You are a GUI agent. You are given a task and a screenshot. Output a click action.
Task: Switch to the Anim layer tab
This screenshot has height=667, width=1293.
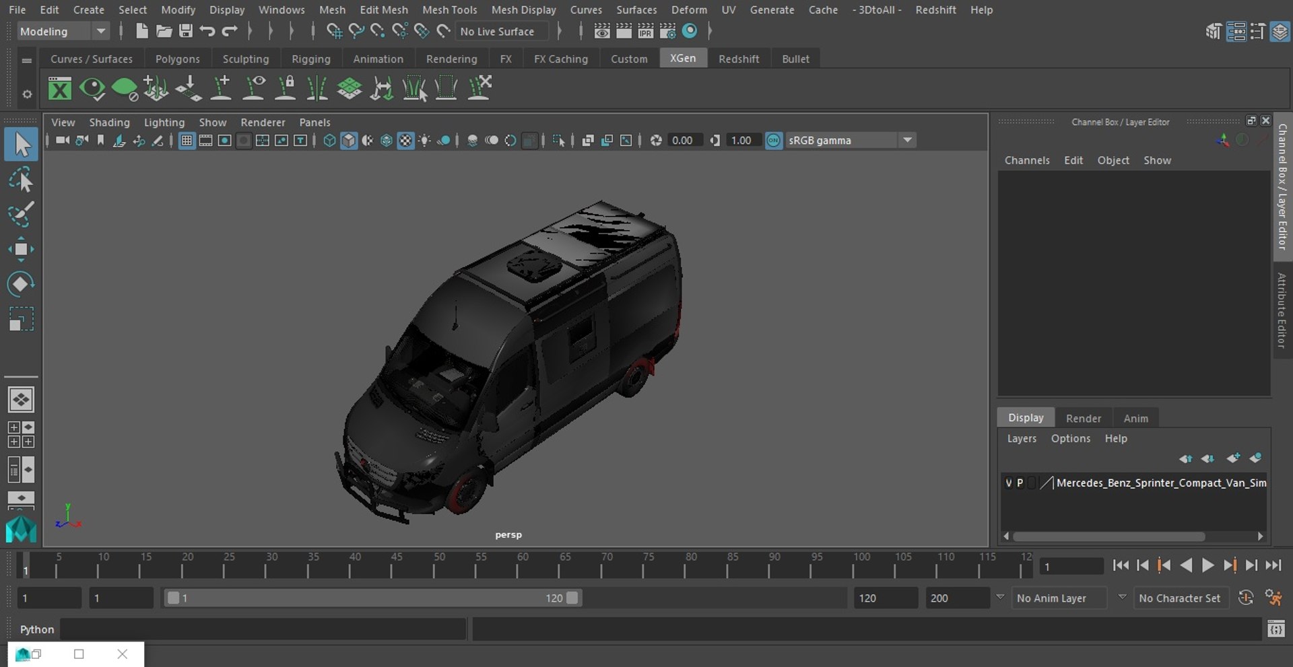1135,418
